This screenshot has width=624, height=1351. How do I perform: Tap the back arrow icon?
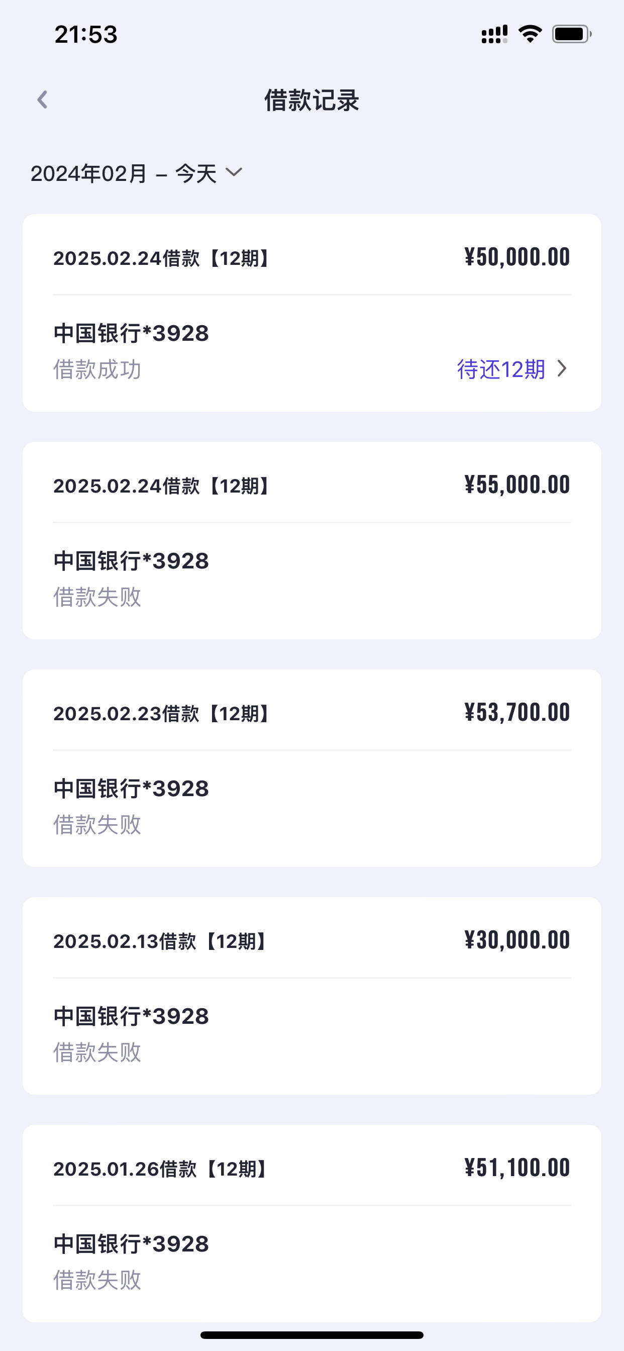(x=43, y=100)
